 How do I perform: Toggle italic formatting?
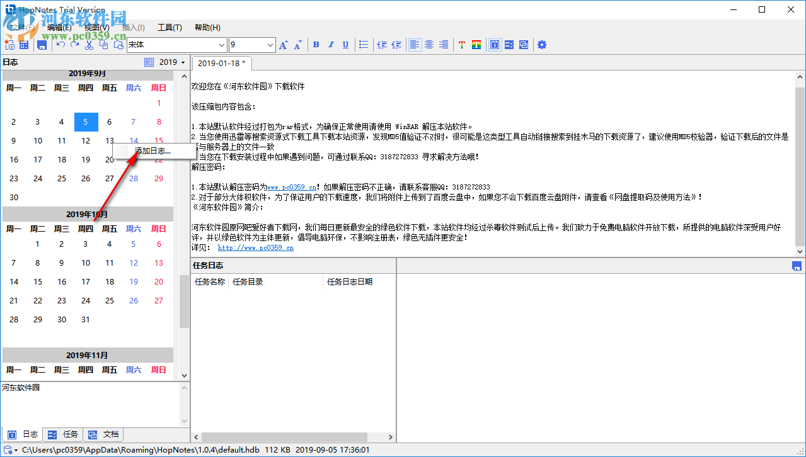click(x=330, y=45)
